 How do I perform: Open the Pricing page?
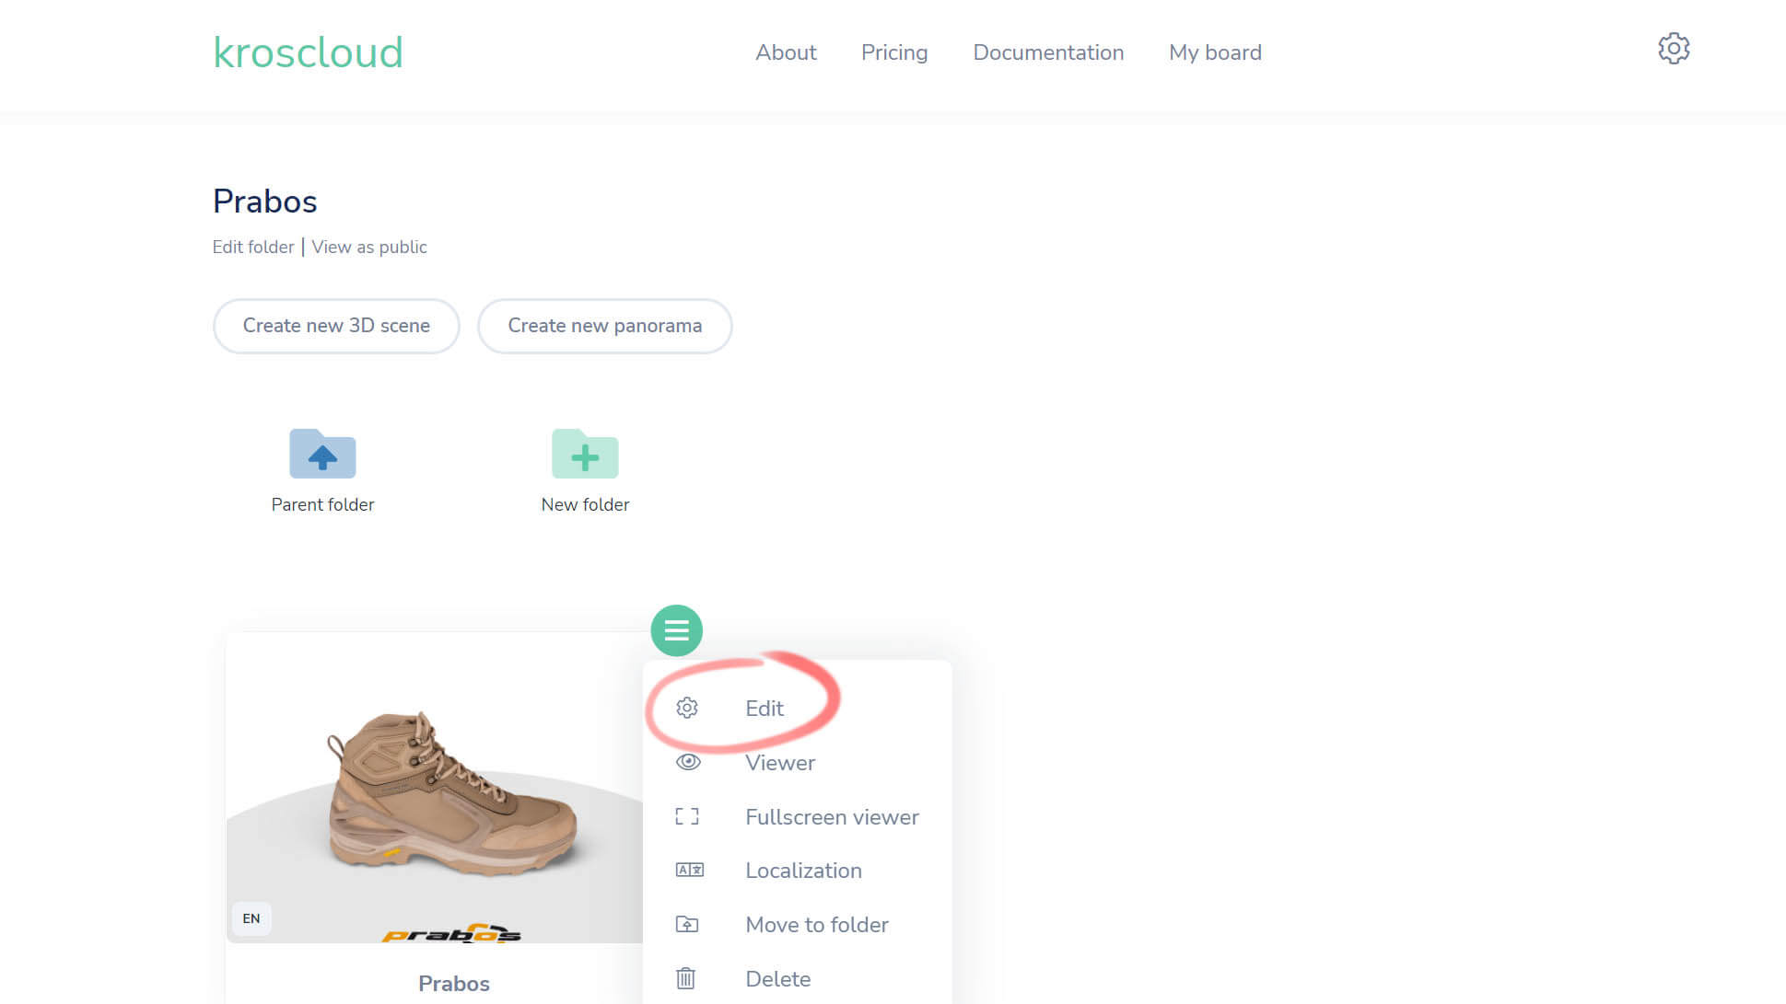coord(893,52)
